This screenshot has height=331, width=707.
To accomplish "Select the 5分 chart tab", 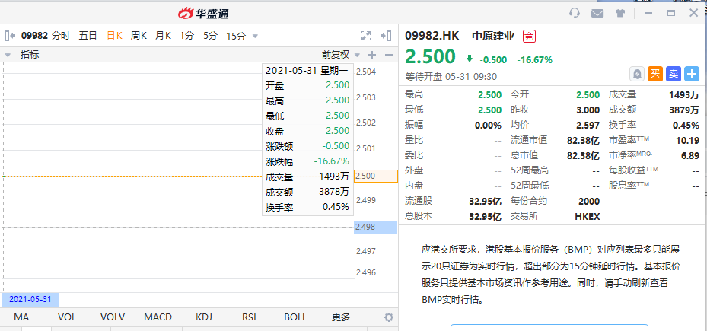I will (210, 36).
